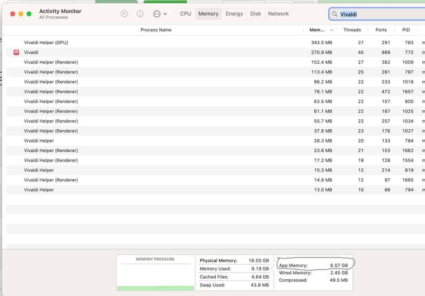The height and width of the screenshot is (296, 425).
Task: Select Vivaldi Helper (Renderer) with PID 1034
Action: click(215, 121)
